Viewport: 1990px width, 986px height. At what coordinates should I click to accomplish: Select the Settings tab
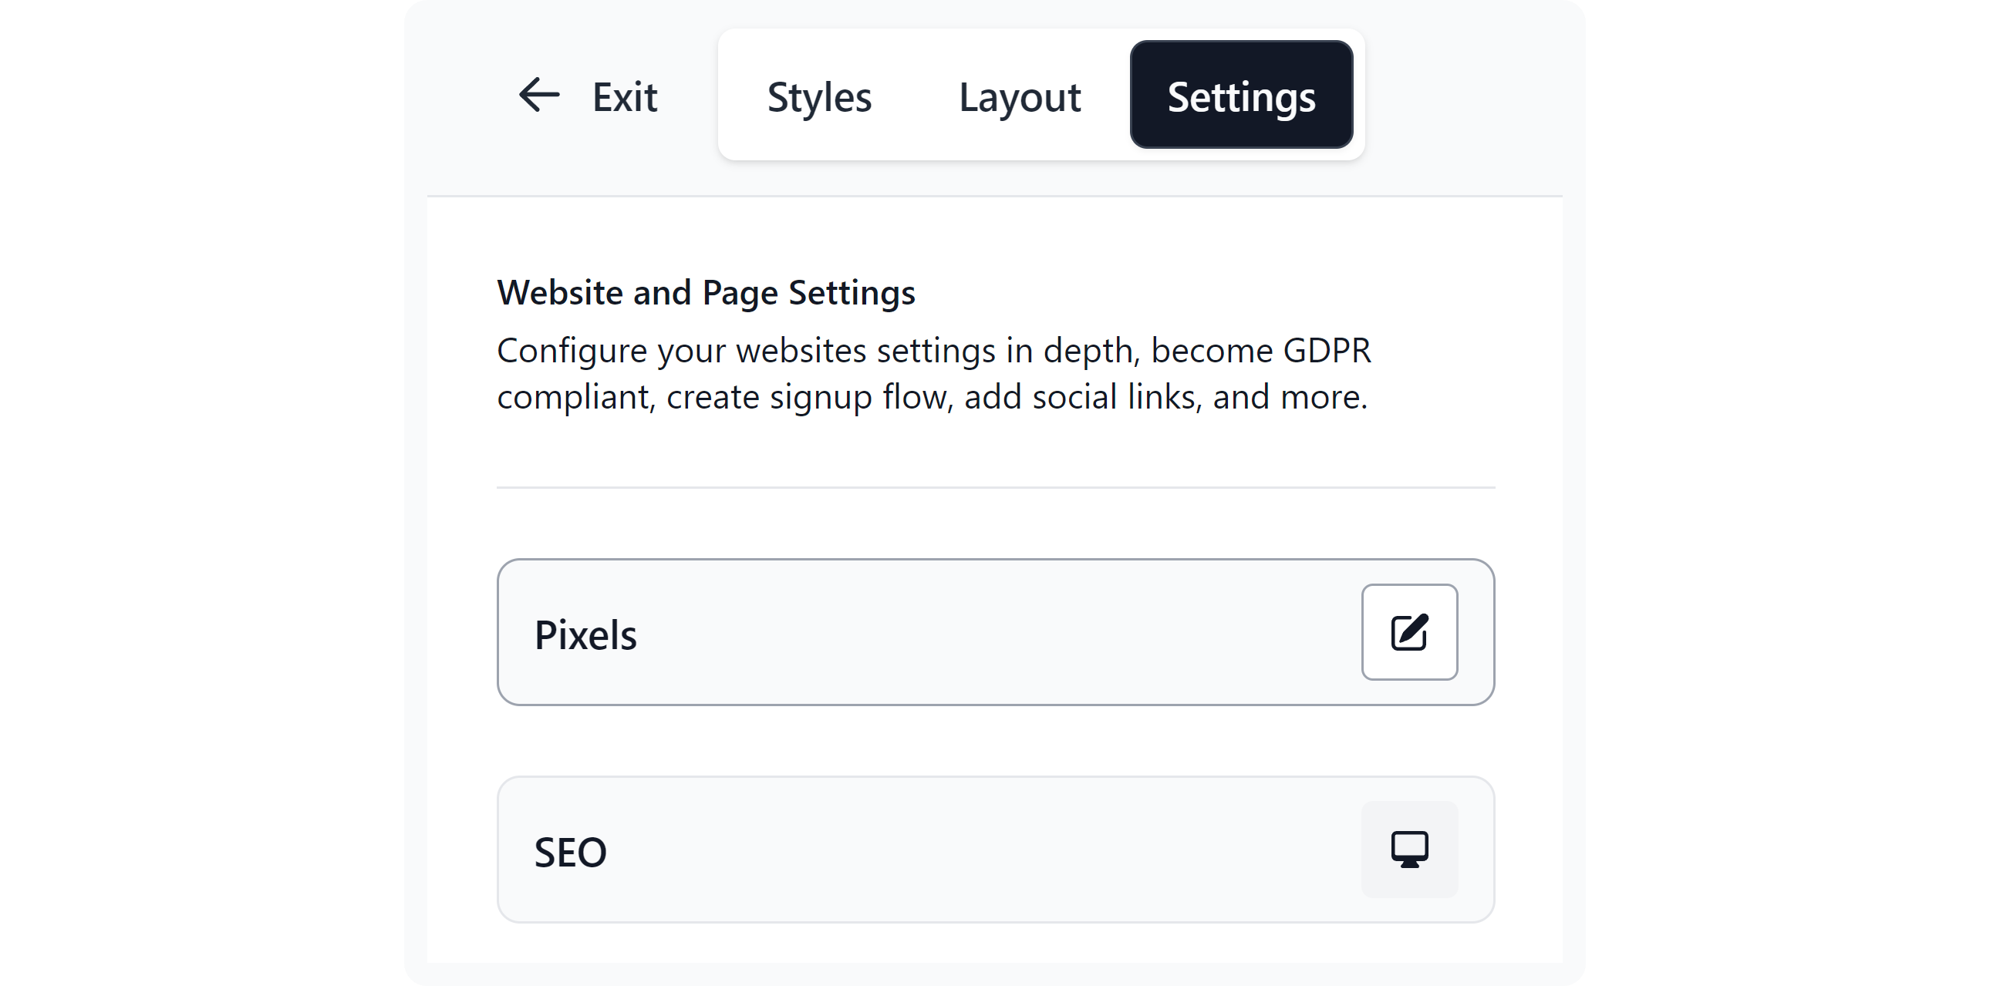tap(1240, 96)
